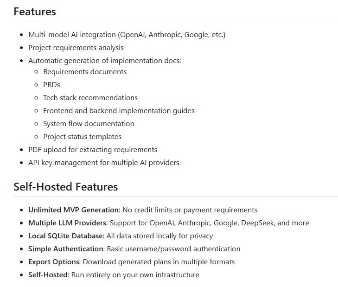The height and width of the screenshot is (287, 338).
Task: Click the Tech stack recommendations sub-item
Action: click(x=90, y=98)
